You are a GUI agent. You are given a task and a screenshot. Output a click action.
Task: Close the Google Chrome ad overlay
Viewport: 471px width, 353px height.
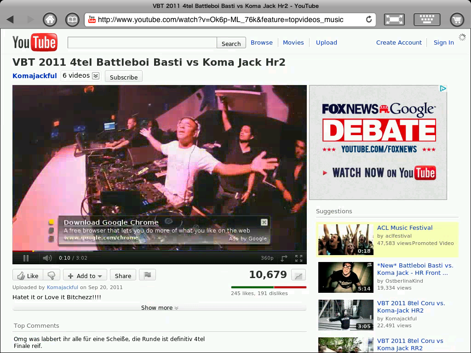pos(264,222)
